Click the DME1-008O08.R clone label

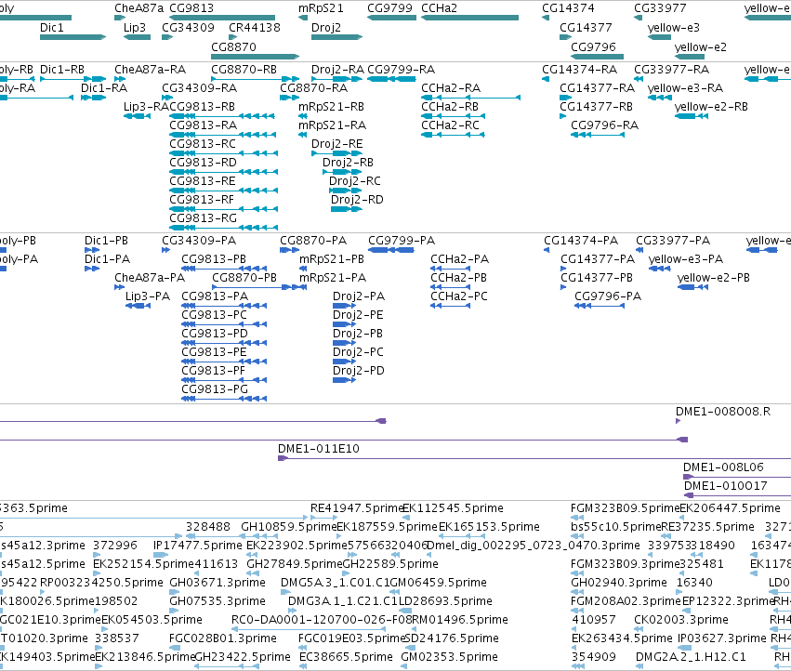pyautogui.click(x=723, y=412)
